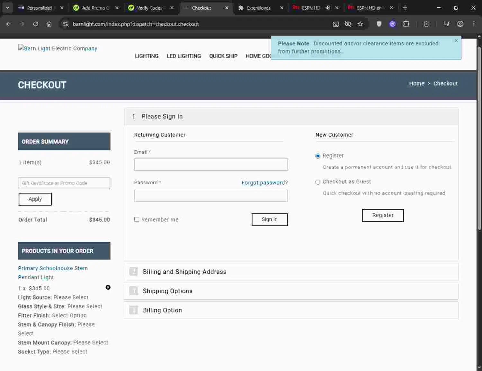Tick the Remember me checkbox

pos(137,219)
